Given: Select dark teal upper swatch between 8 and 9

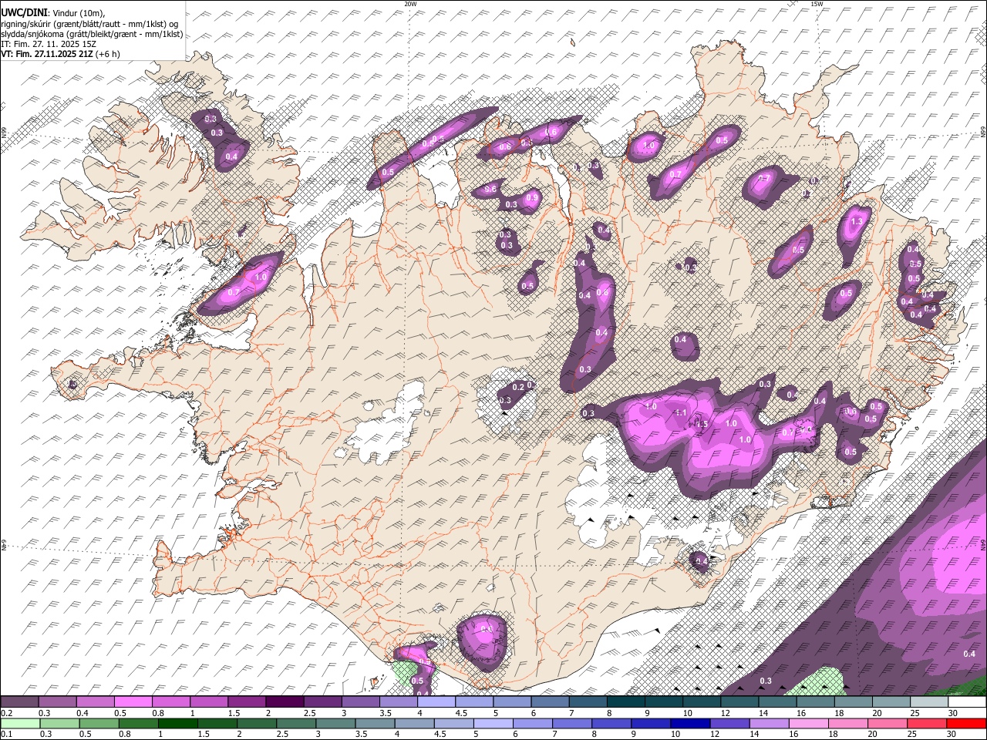Looking at the screenshot, I should click(x=626, y=701).
